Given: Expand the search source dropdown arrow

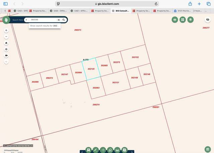Looking at the screenshot, I should tap(26, 20).
